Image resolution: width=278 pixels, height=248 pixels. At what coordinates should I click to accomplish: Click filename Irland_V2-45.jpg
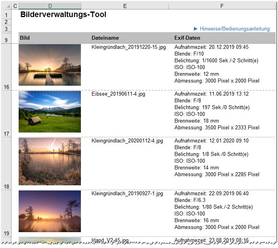110,240
